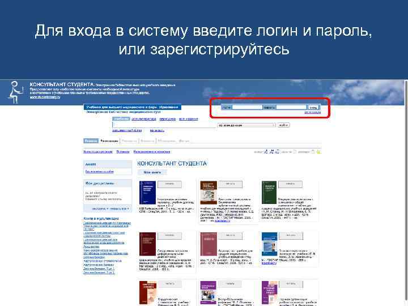This screenshot has height=306, width=408.
Task: Click the link in the top sidebar box
Action: point(99,172)
